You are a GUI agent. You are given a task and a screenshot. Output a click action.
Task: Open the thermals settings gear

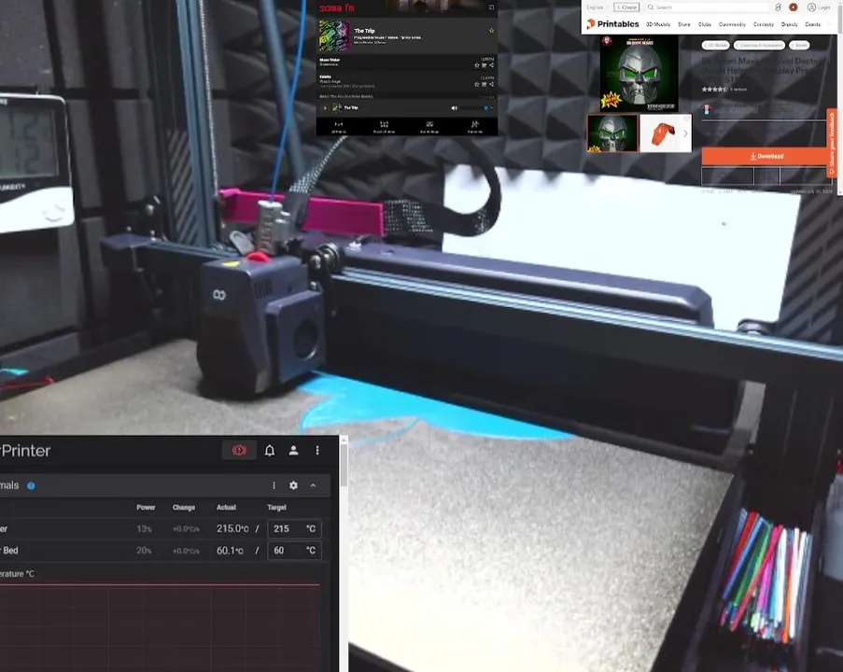(x=293, y=485)
